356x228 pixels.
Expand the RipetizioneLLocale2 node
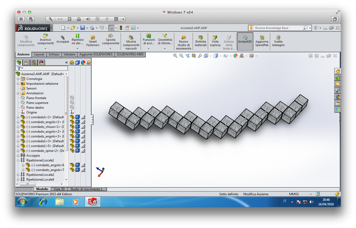(x=18, y=175)
